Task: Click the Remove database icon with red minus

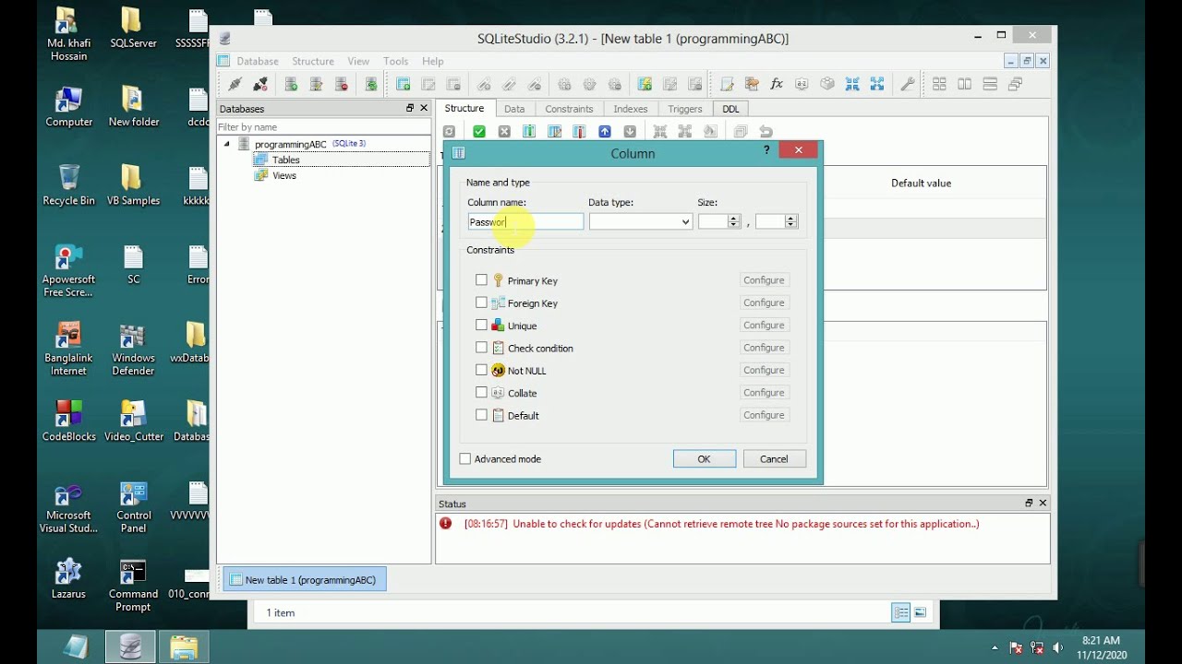Action: point(342,84)
